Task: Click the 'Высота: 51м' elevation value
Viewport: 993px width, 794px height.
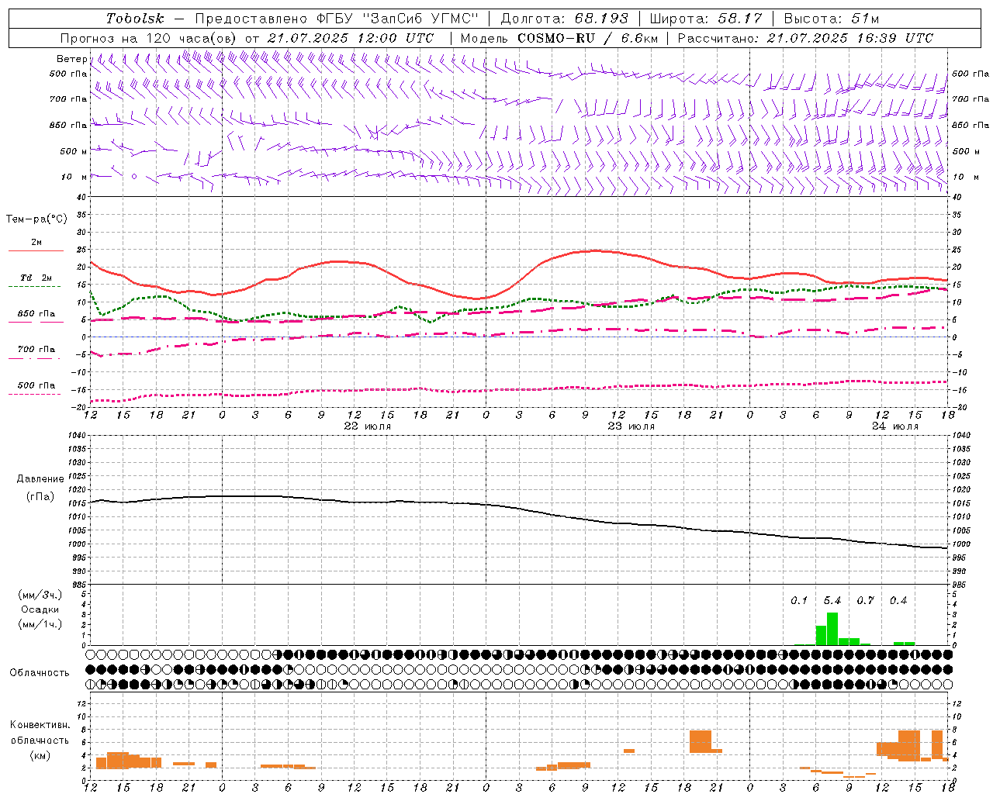Action: point(832,19)
